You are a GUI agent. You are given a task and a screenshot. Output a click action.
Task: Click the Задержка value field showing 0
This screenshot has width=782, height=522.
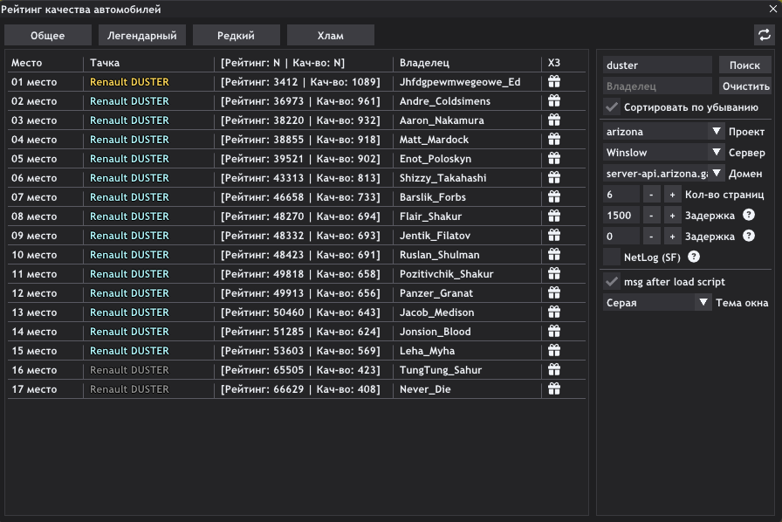coord(621,236)
